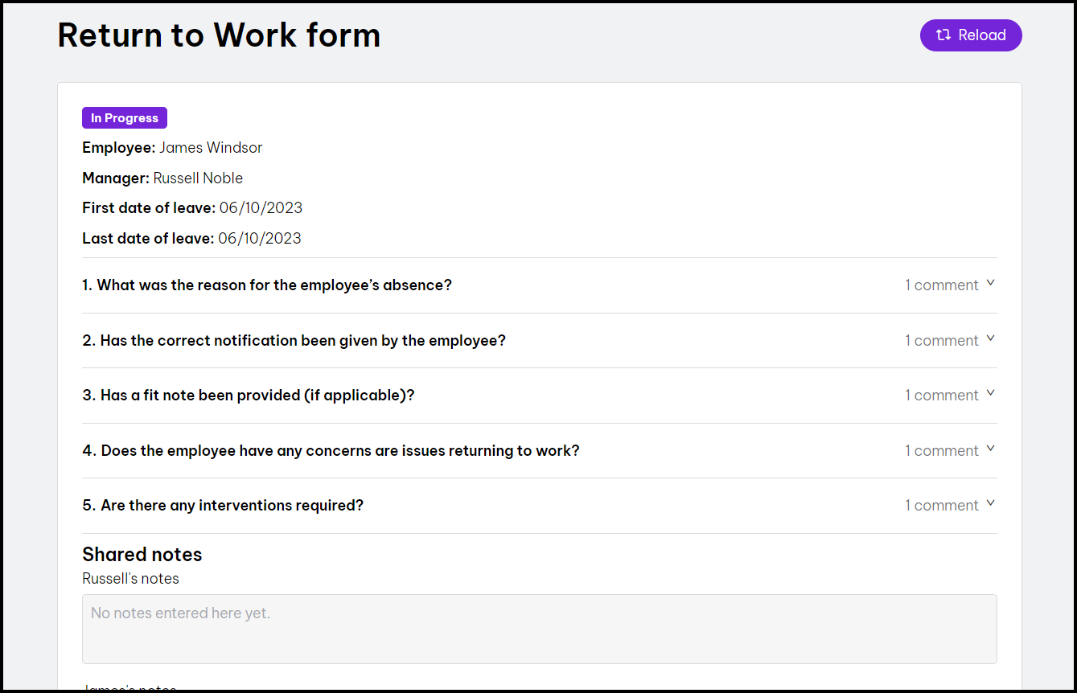Expand the correct notification question chevron
This screenshot has width=1077, height=693.
click(991, 338)
